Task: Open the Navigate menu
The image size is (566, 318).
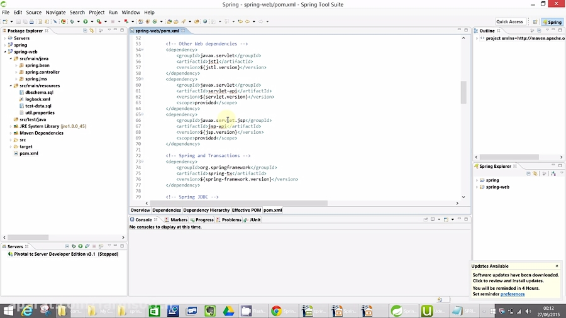Action: (55, 13)
